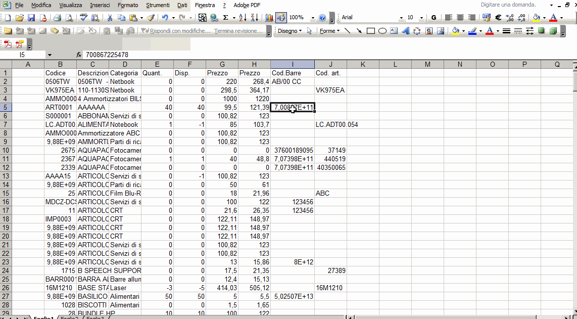Open the Modifica menu

(x=41, y=5)
